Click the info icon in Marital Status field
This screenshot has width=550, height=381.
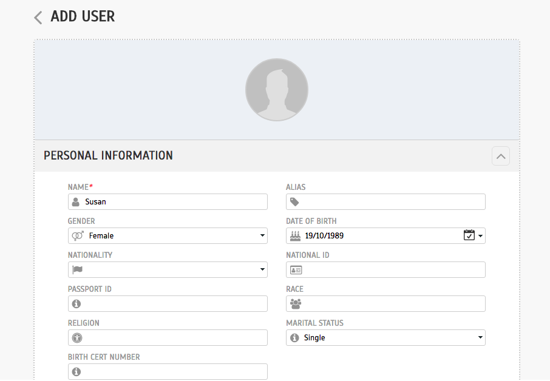294,337
